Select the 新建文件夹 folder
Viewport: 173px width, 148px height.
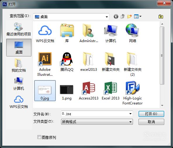pyautogui.click(x=111, y=62)
